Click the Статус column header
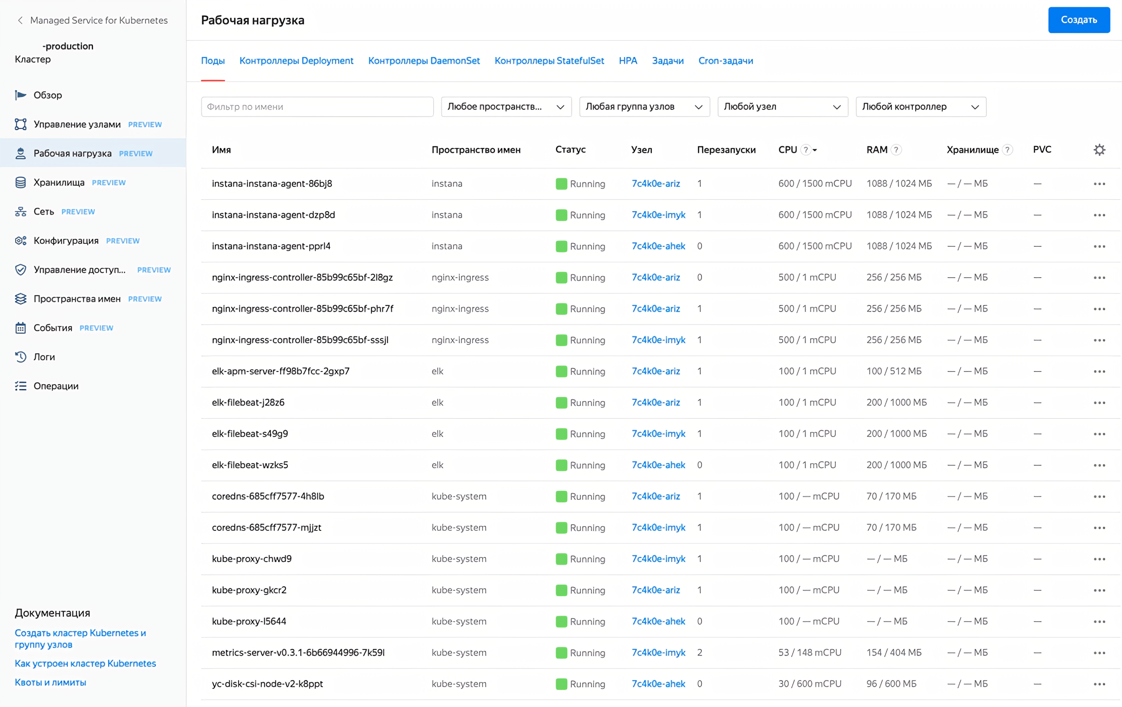This screenshot has width=1122, height=707. 570,150
